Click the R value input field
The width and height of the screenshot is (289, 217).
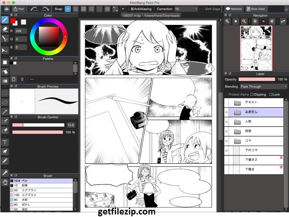click(21, 31)
